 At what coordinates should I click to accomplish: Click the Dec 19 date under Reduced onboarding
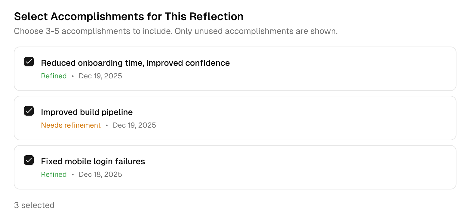[100, 76]
